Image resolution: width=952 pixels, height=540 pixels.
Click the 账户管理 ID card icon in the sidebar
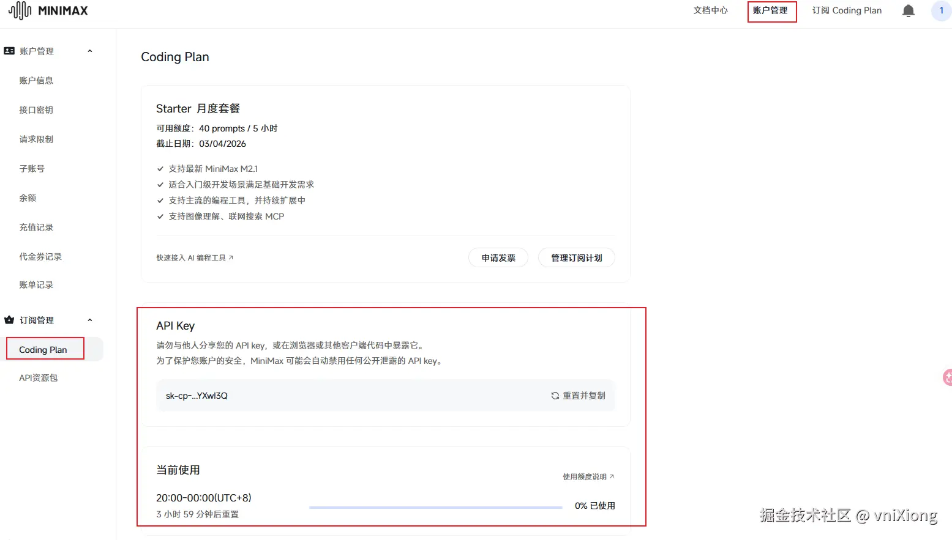point(9,51)
